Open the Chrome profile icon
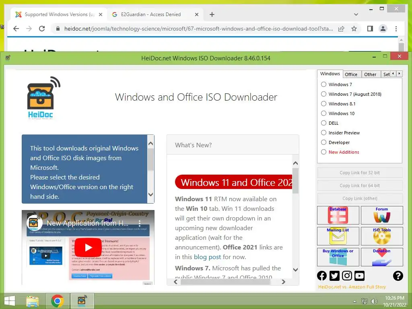Screen dimensions: 412x309 pyautogui.click(x=383, y=29)
